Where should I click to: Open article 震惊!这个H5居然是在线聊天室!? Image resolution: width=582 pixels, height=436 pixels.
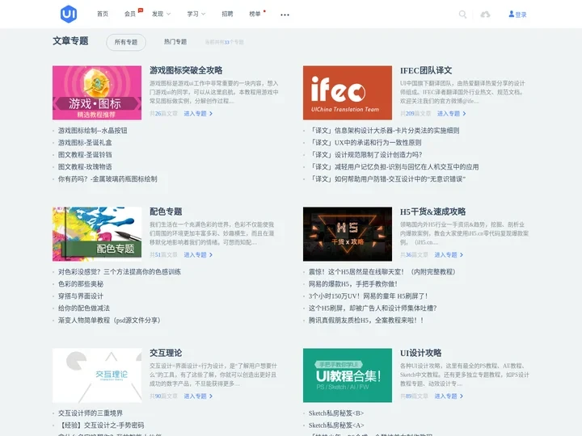click(x=382, y=272)
